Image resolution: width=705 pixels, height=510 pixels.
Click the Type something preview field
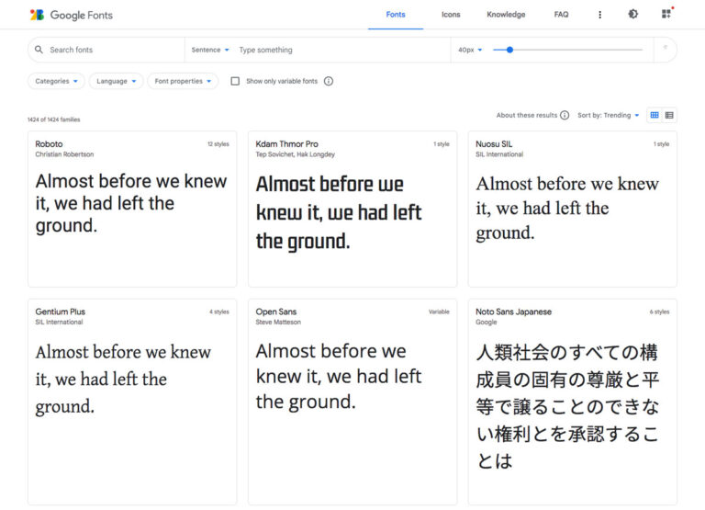click(341, 50)
